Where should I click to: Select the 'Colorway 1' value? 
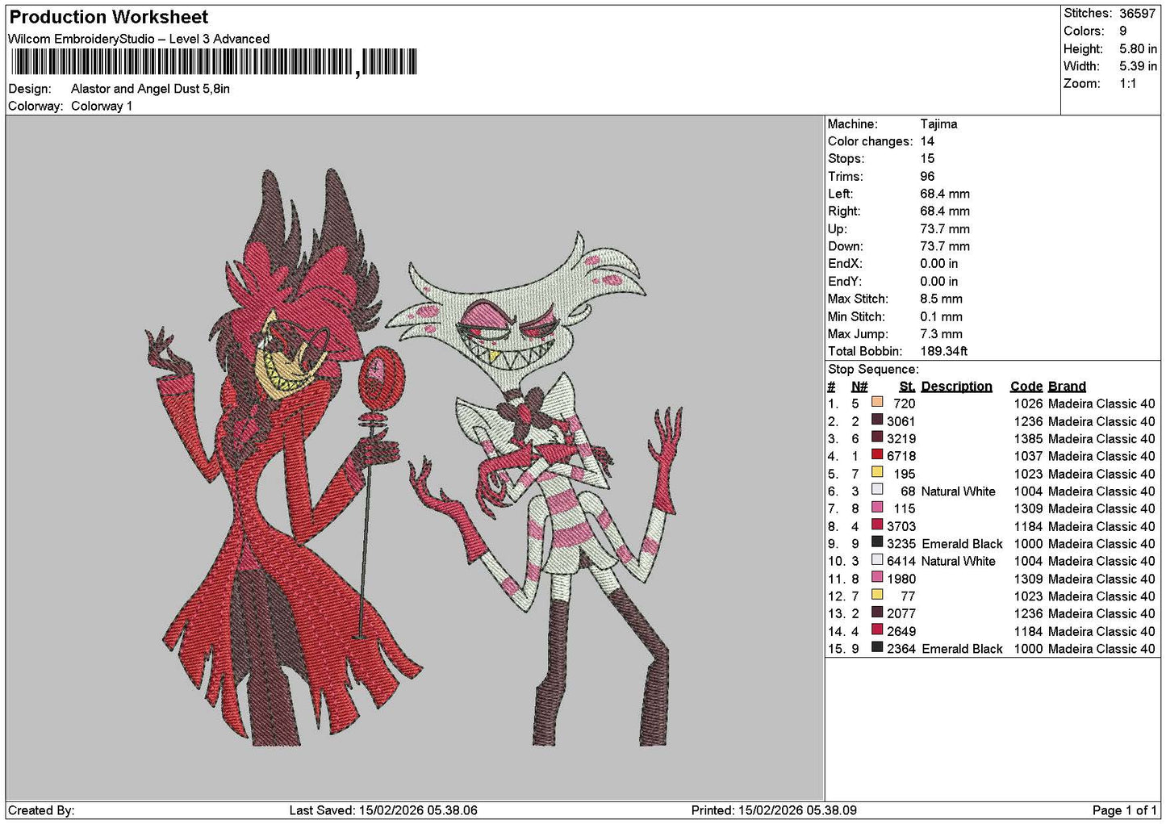coord(102,107)
